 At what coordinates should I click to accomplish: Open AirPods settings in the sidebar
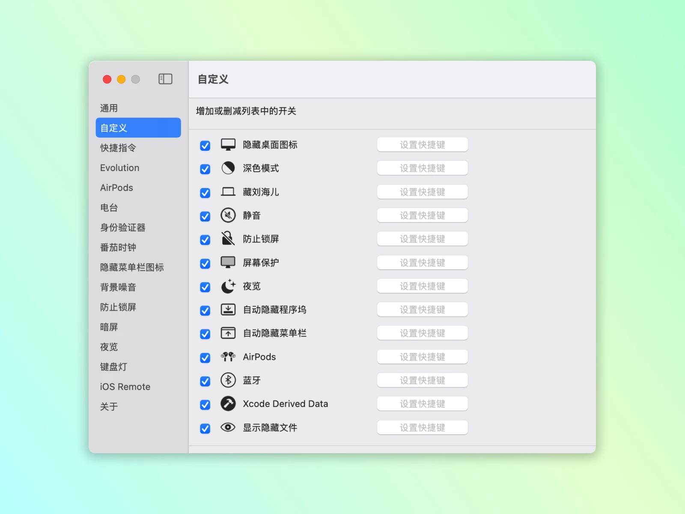[138, 188]
